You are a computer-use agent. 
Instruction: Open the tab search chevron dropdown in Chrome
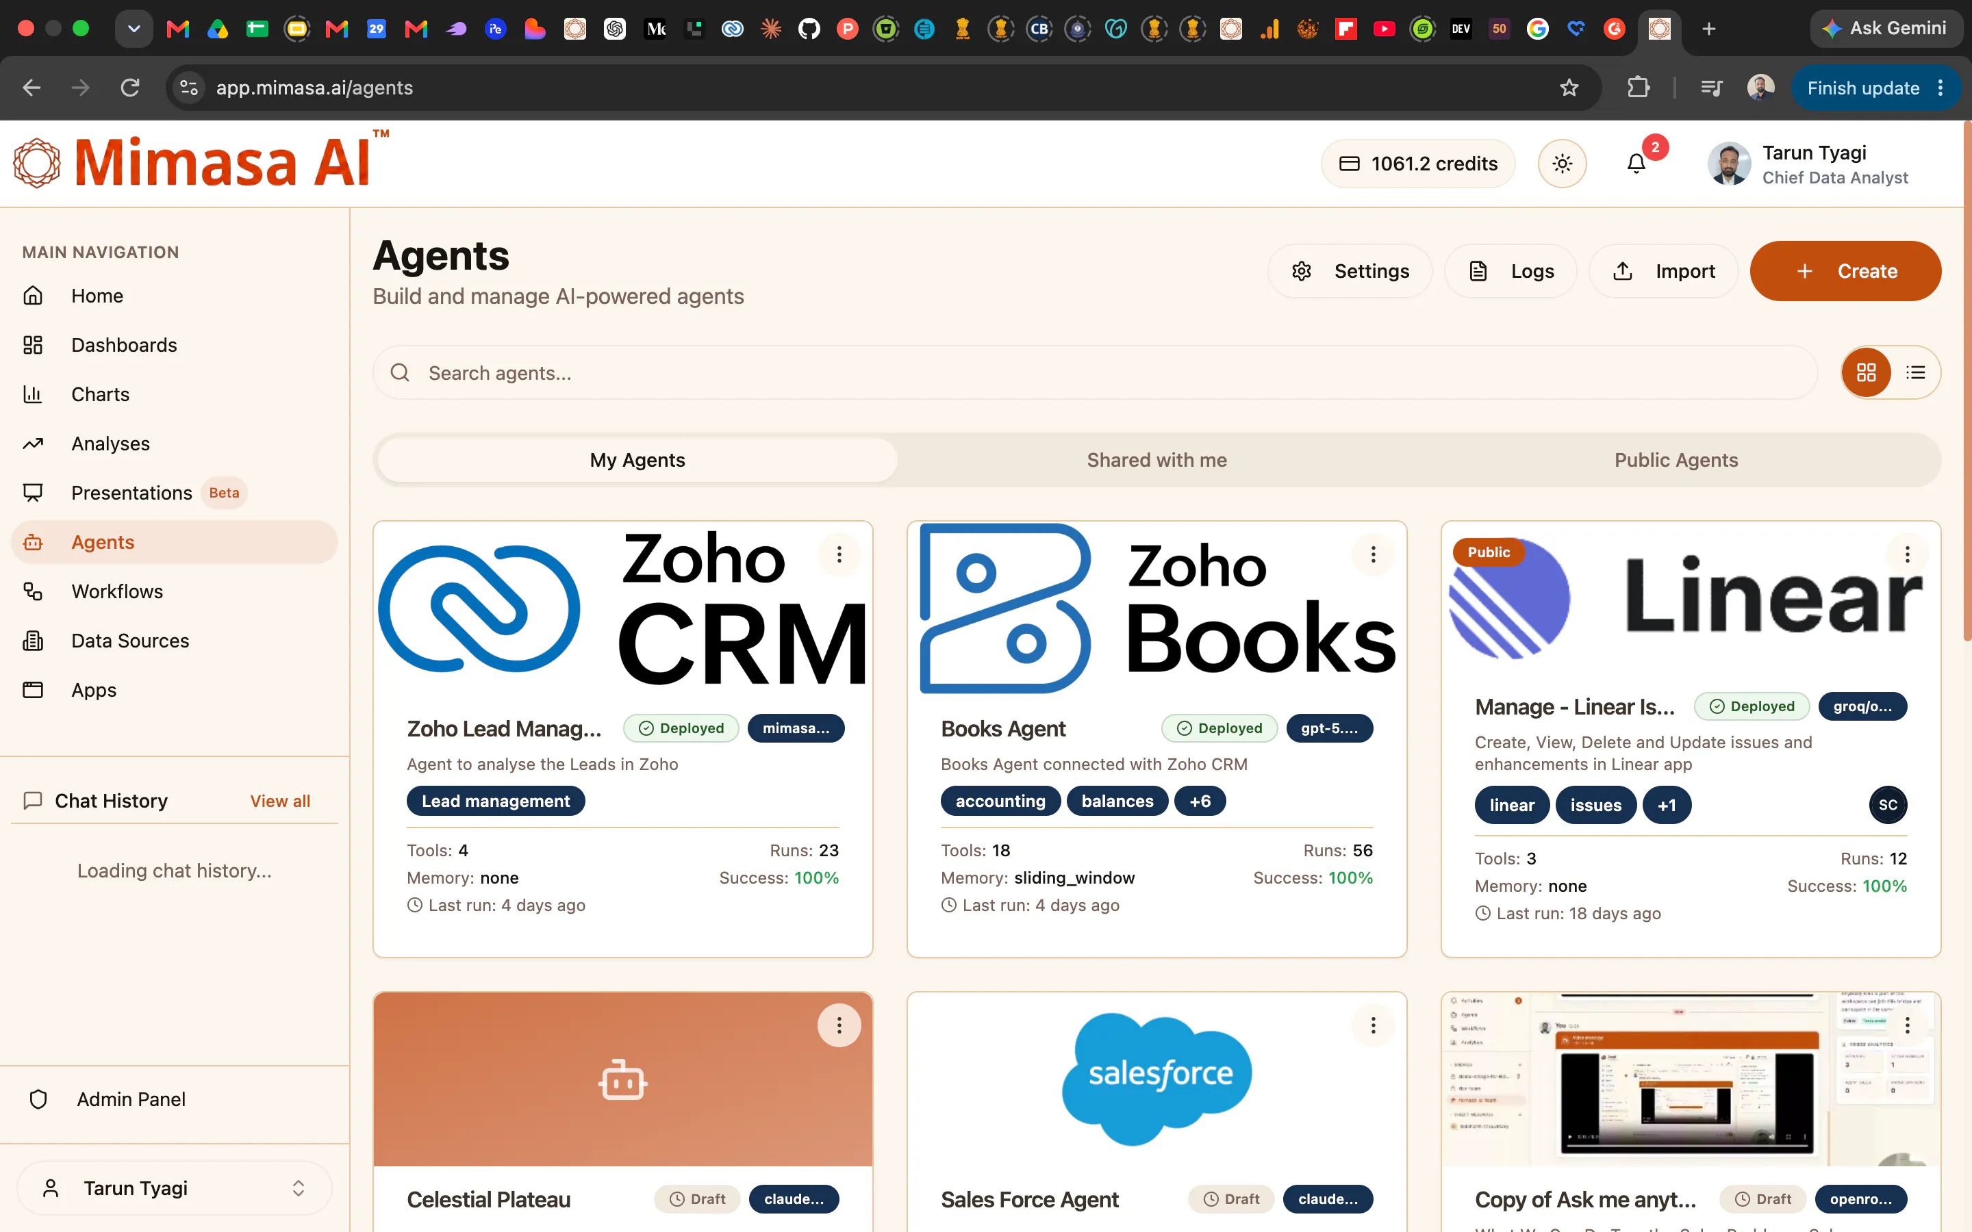tap(134, 29)
